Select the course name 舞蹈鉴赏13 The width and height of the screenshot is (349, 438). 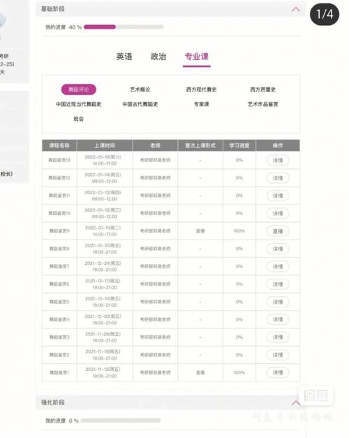point(59,160)
